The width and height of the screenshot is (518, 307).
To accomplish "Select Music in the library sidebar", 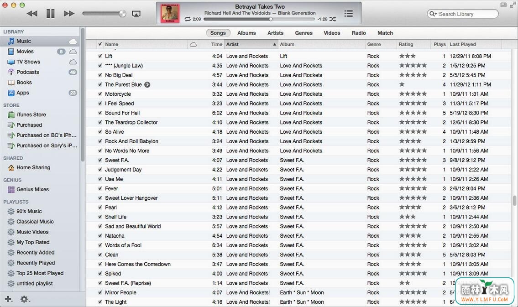I will click(x=40, y=41).
